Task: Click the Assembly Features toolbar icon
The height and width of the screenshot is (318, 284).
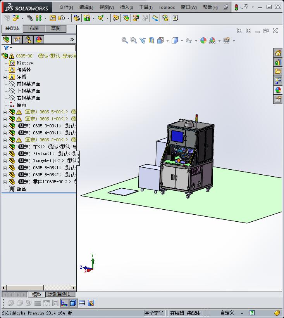Action: (x=87, y=18)
